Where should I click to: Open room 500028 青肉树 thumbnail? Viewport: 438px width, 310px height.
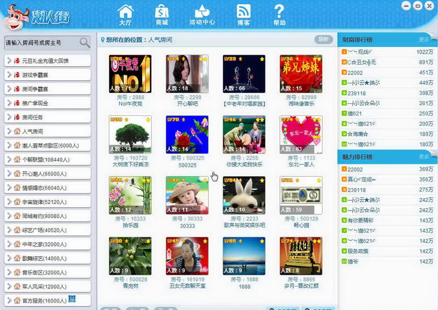pos(130,256)
